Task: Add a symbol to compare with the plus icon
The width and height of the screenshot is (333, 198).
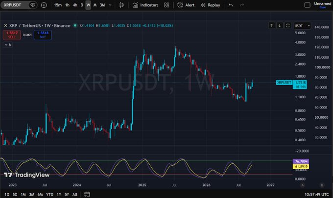Action: (x=44, y=5)
